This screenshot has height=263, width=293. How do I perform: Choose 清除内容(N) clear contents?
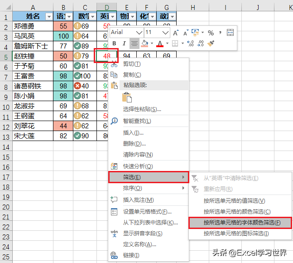click(149, 155)
